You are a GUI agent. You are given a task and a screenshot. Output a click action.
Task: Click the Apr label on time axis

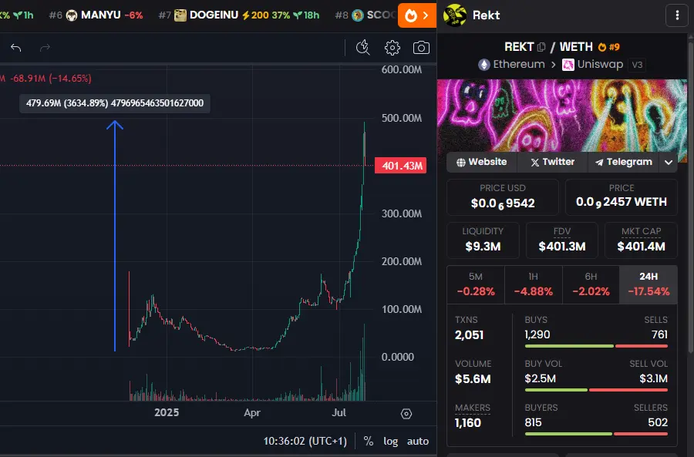point(252,413)
